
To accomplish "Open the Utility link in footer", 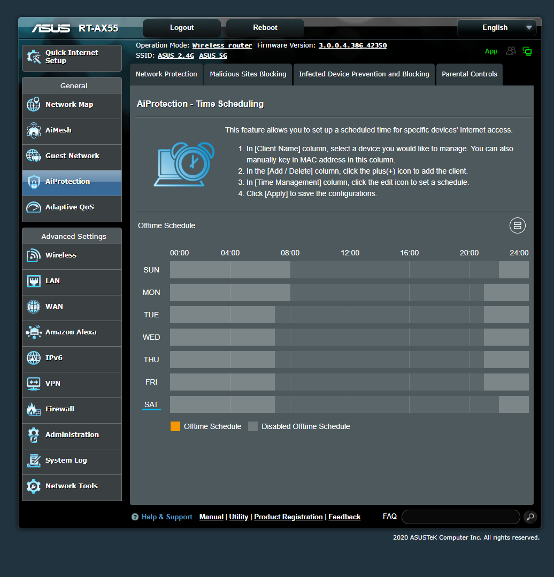I will point(238,517).
